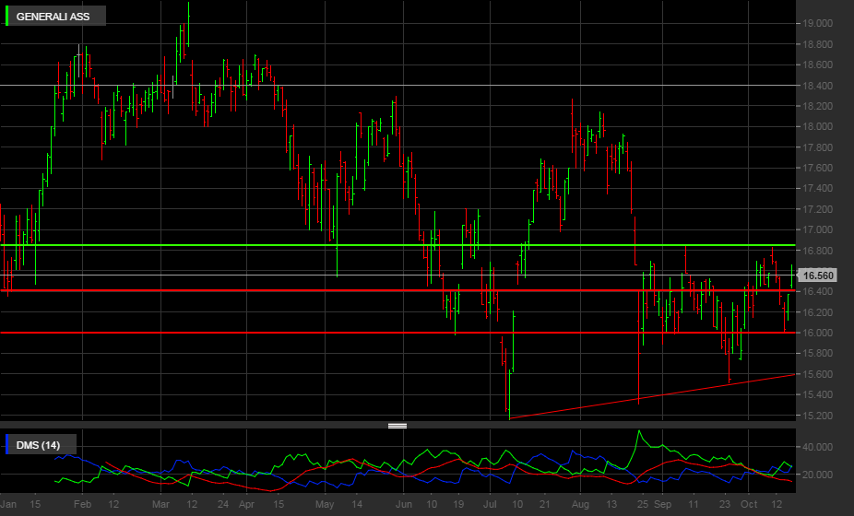Click the Jun date label
This screenshot has width=854, height=516.
click(404, 504)
